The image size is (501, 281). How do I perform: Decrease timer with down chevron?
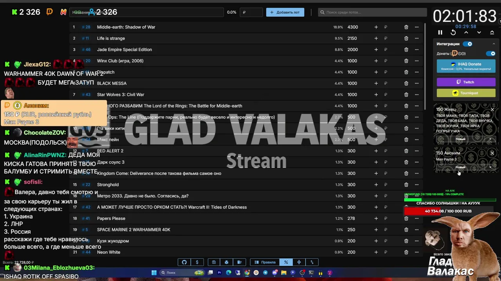(x=479, y=33)
